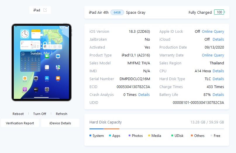Click the iPad screen preview image
Image resolution: width=236 pixels, height=153 pixels.
pos(42,62)
